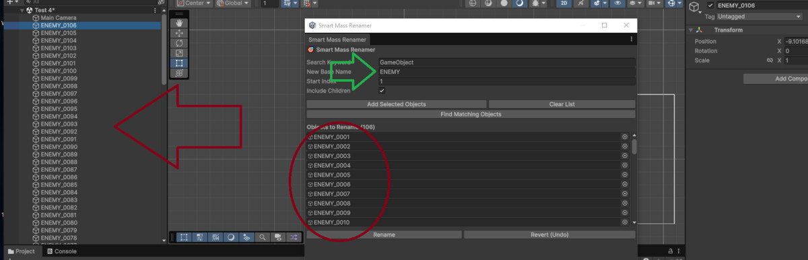Click the scene search magnifier in bottom overlay
The image size is (808, 260).
click(x=262, y=237)
